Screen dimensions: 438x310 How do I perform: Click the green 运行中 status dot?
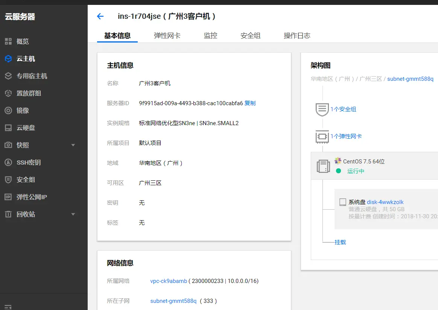click(338, 171)
